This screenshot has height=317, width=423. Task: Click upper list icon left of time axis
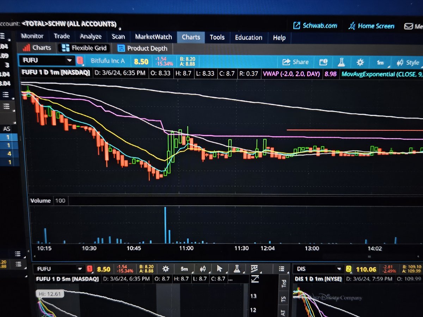[18, 254]
